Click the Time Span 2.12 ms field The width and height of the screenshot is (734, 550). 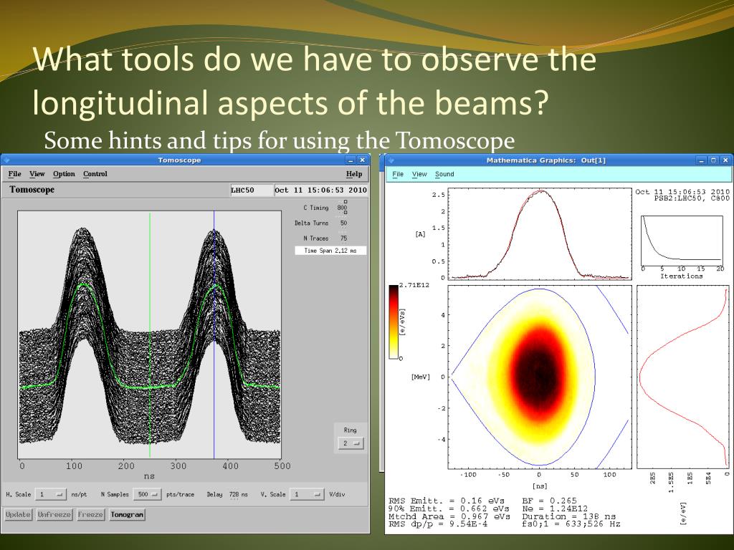(330, 251)
